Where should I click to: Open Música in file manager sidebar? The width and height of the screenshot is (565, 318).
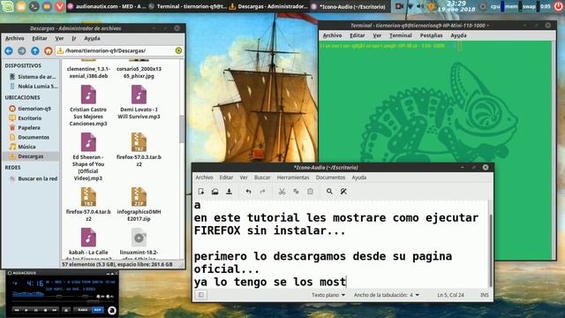pos(26,147)
